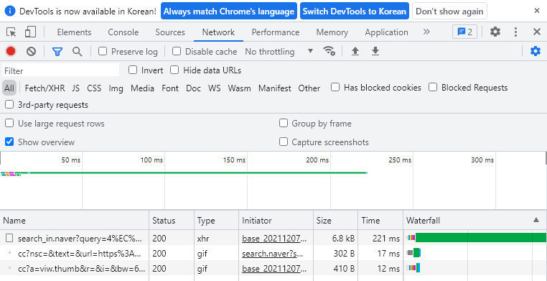The width and height of the screenshot is (547, 281).
Task: Open the No throttling dropdown
Action: (279, 52)
